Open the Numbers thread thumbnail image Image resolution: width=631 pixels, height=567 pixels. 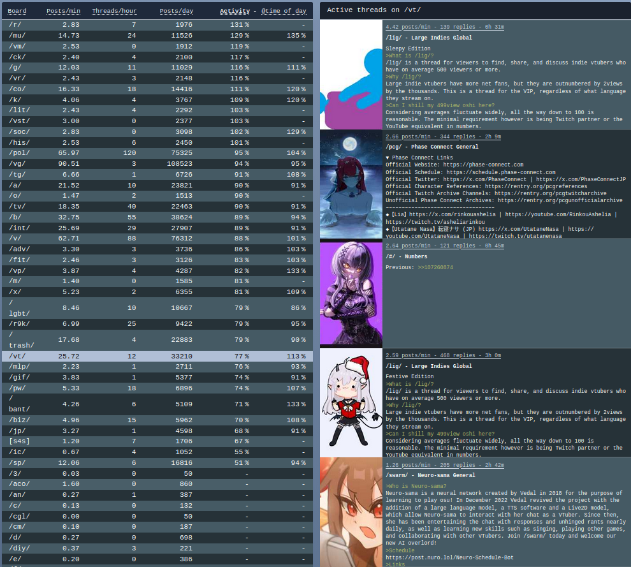click(x=351, y=293)
